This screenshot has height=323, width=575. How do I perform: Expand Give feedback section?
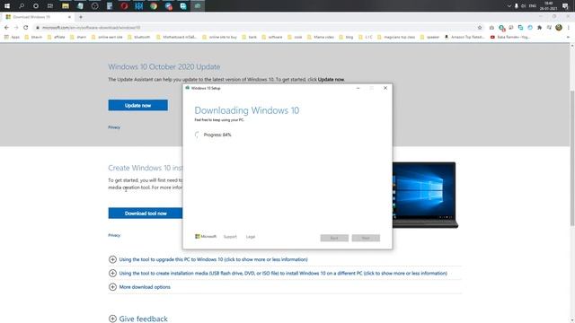point(137,319)
